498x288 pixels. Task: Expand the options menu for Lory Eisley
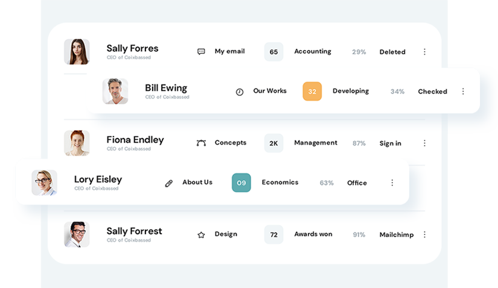[x=392, y=183]
